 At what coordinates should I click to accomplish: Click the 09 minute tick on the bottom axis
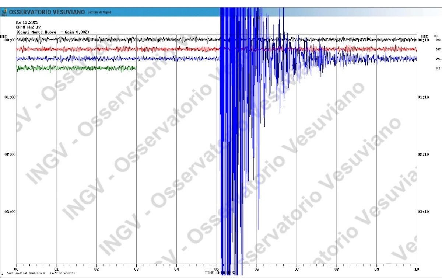click(376, 269)
